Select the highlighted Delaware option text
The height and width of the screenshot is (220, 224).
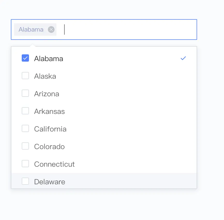click(50, 182)
